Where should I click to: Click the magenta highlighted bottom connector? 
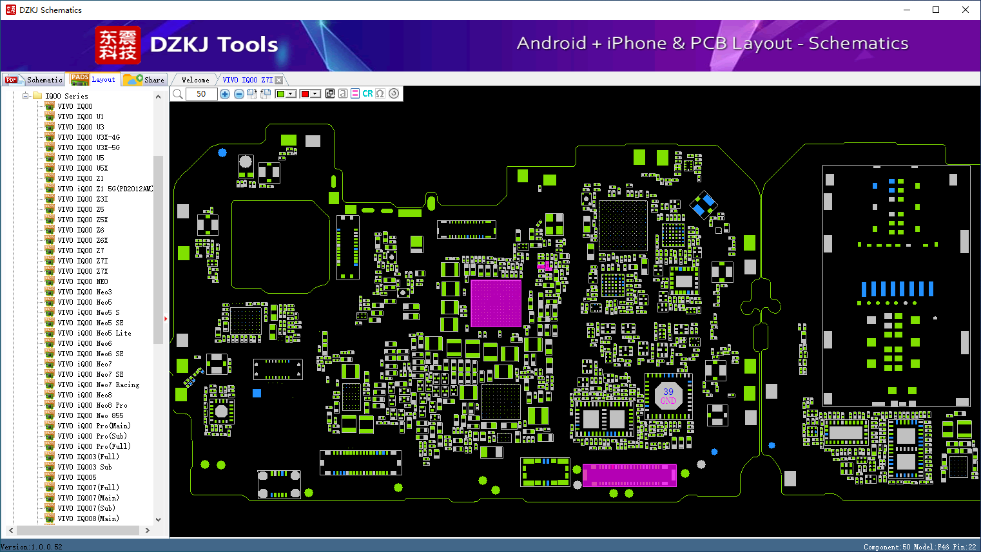tap(629, 475)
